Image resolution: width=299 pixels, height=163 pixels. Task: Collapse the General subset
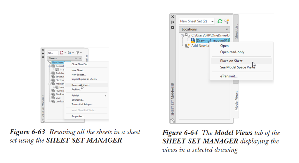tap(50, 66)
